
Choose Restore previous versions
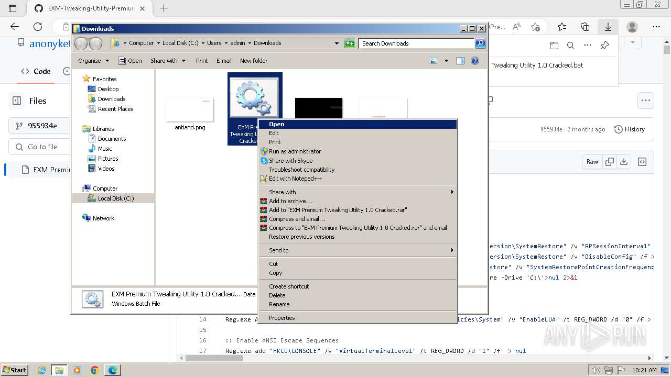358,237
